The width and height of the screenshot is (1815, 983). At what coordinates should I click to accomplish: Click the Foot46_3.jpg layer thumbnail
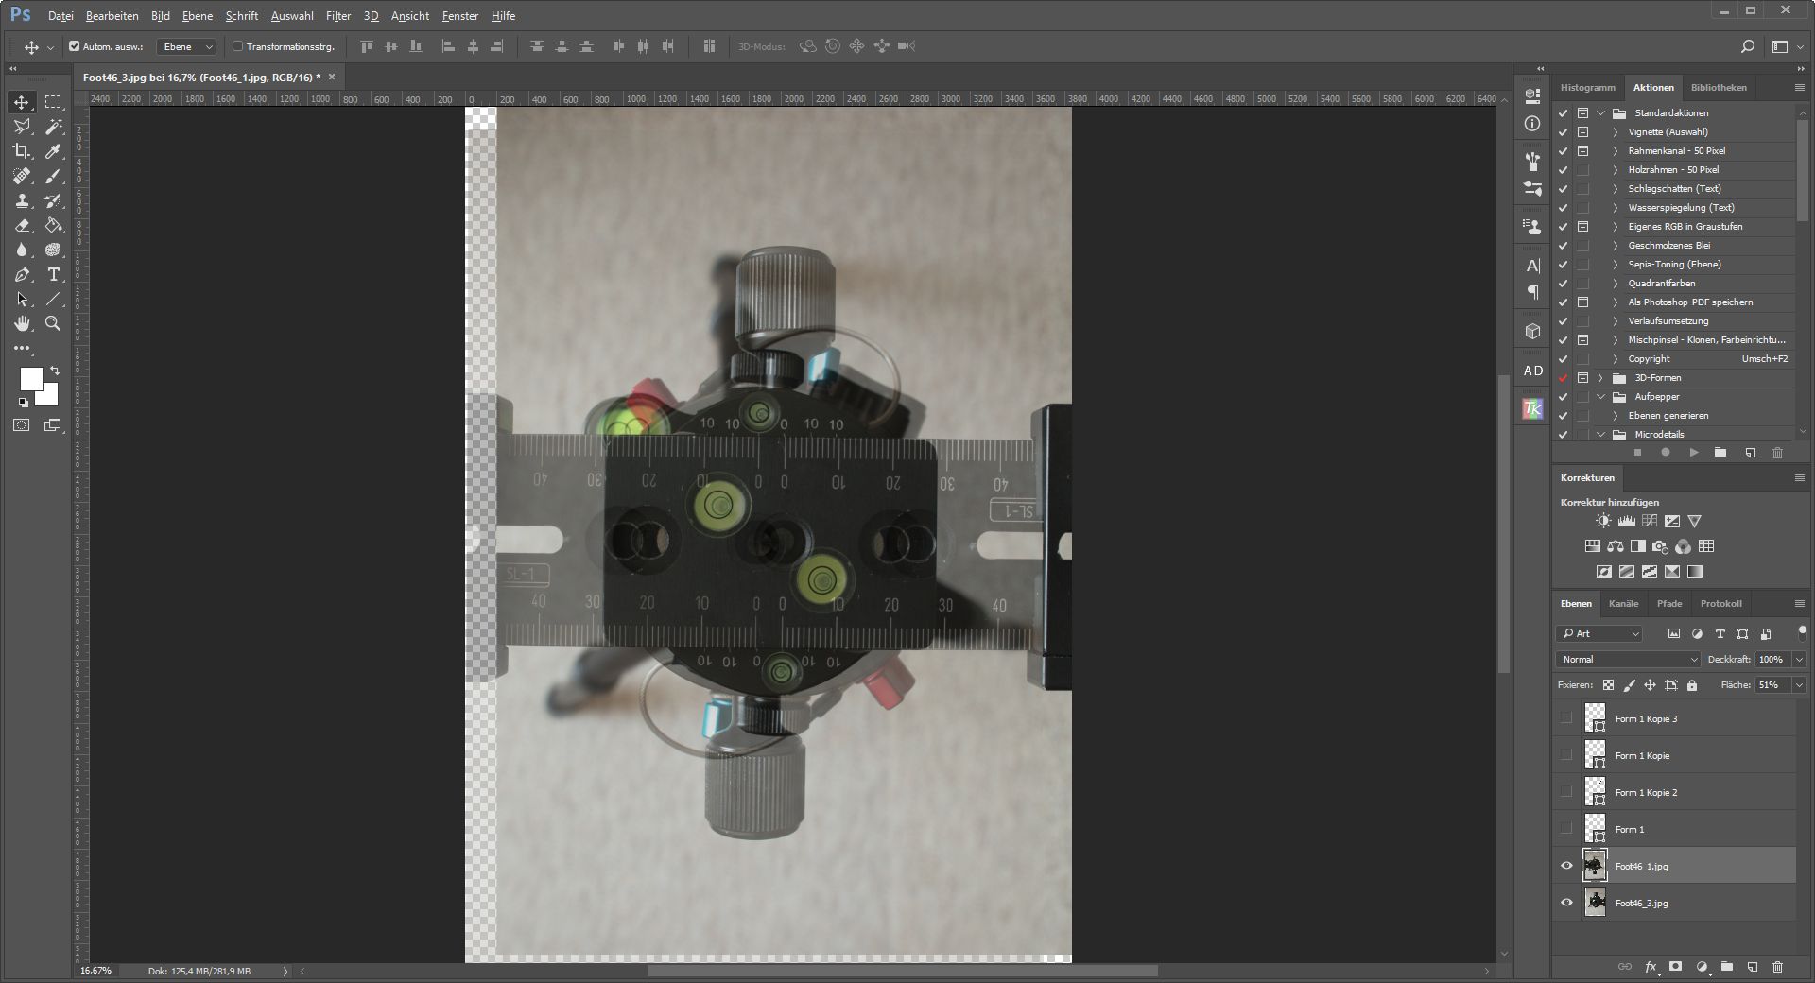coord(1596,903)
